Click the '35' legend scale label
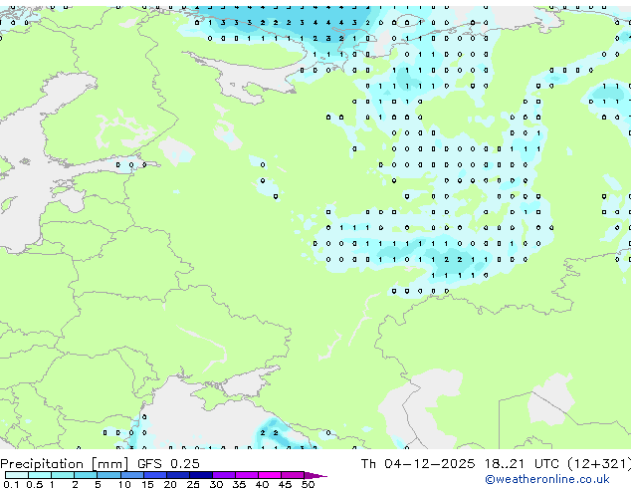The image size is (631, 488). (240, 484)
